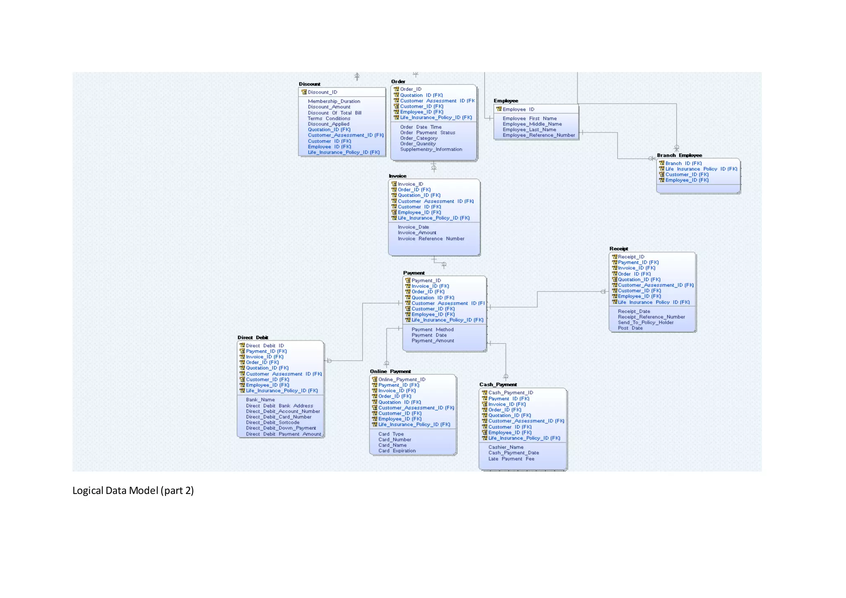
Task: Click the Discount entity title
Action: click(x=309, y=84)
